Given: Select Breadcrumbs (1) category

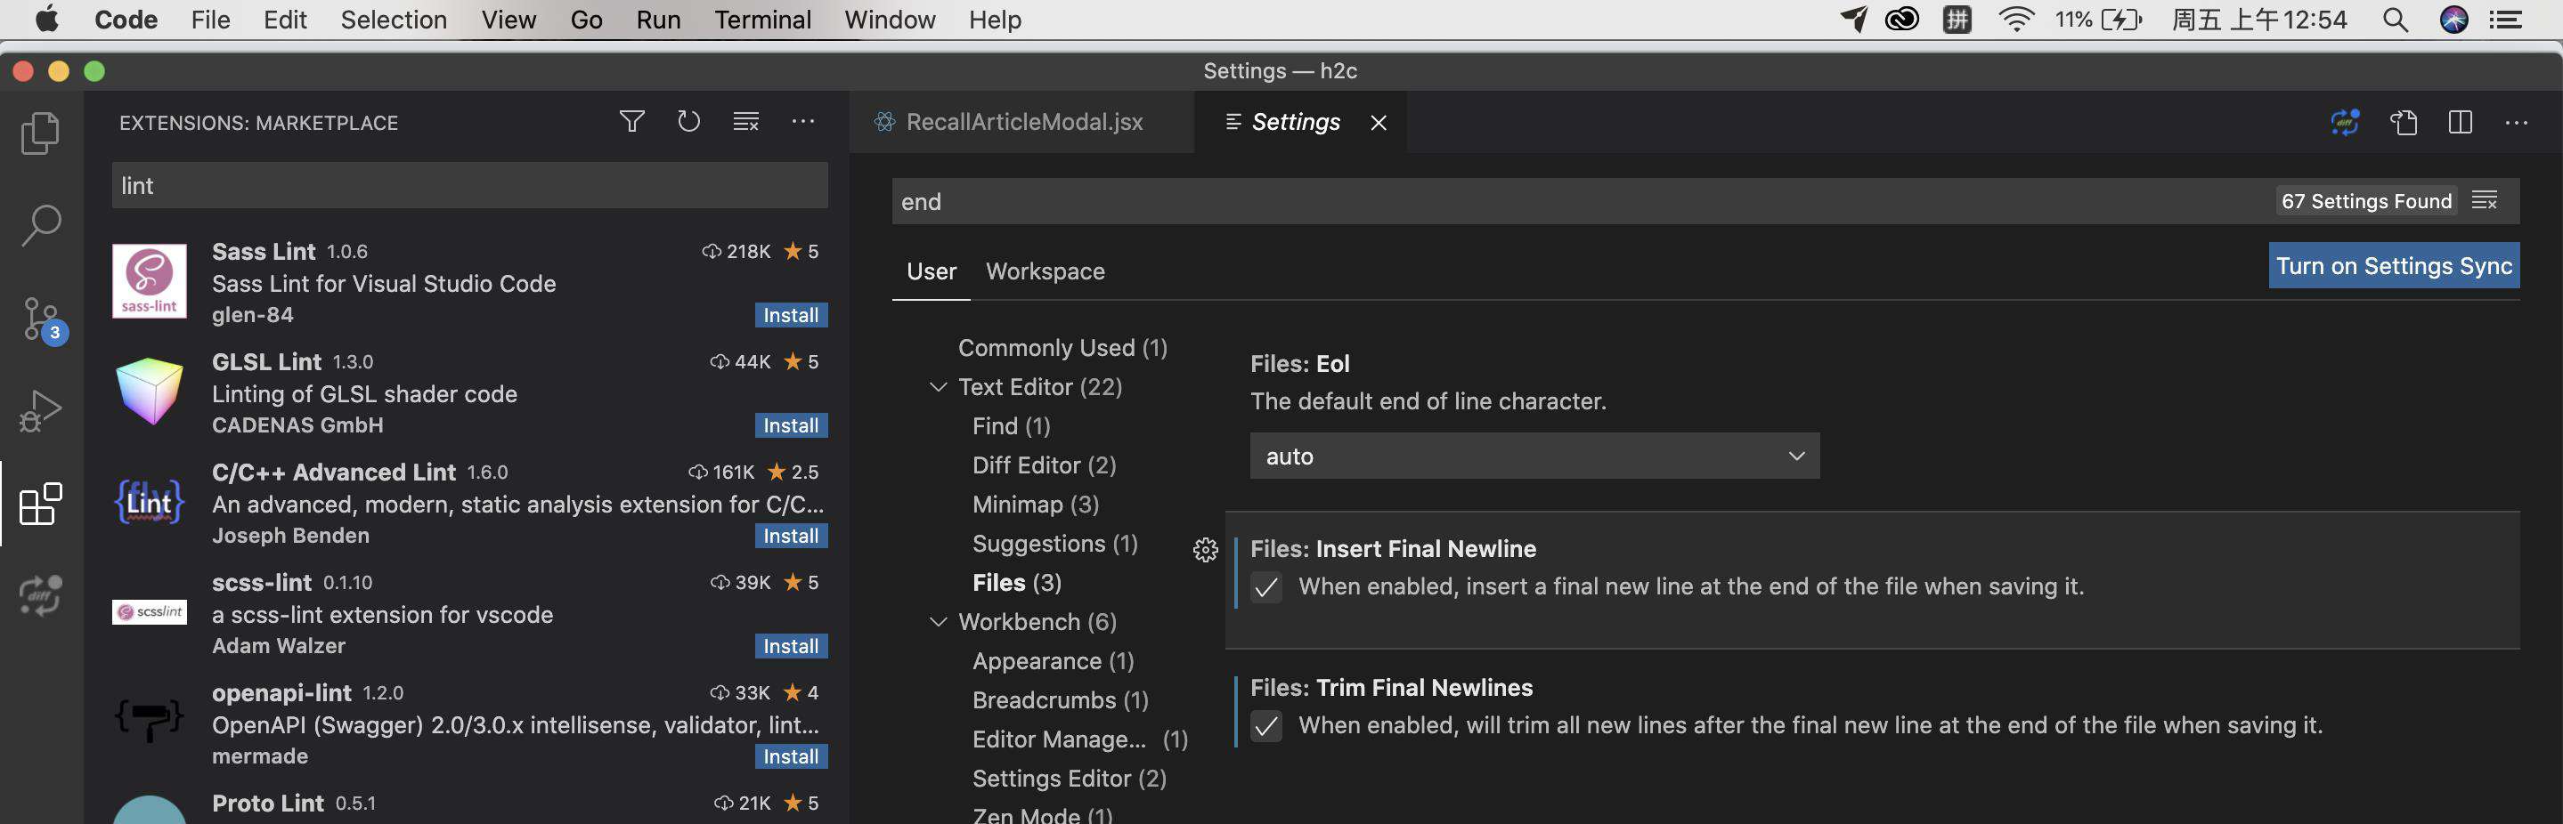Looking at the screenshot, I should (x=1060, y=700).
